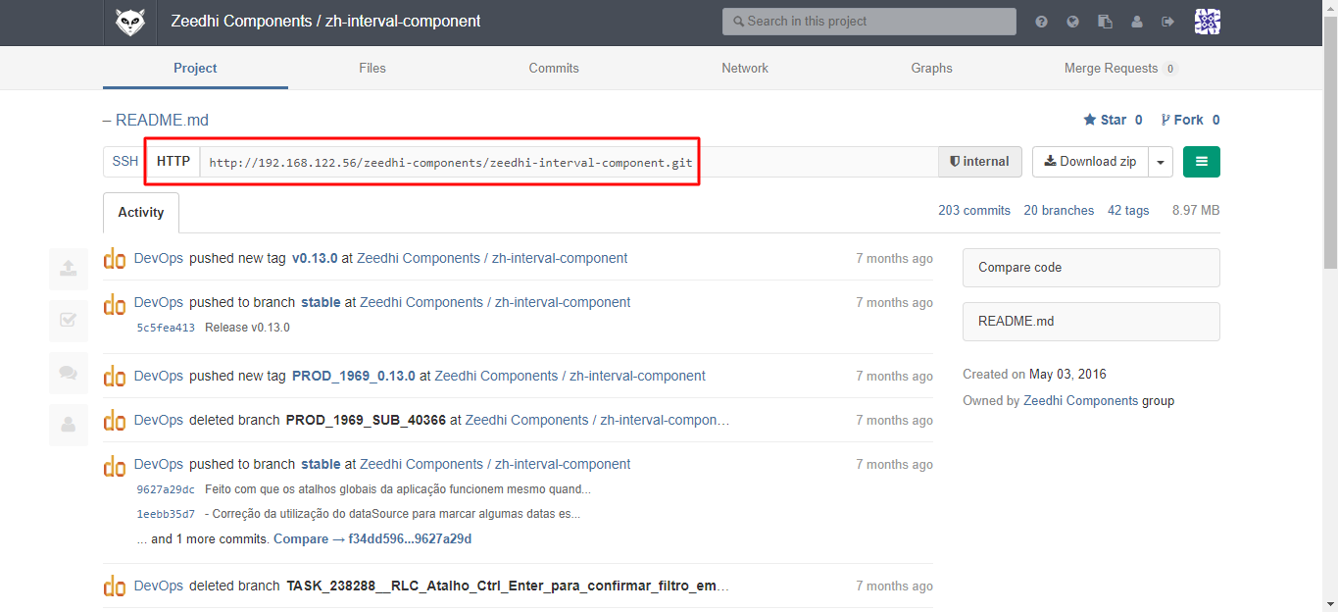Open the Merge Requests tab
The width and height of the screenshot is (1338, 612).
[1121, 68]
